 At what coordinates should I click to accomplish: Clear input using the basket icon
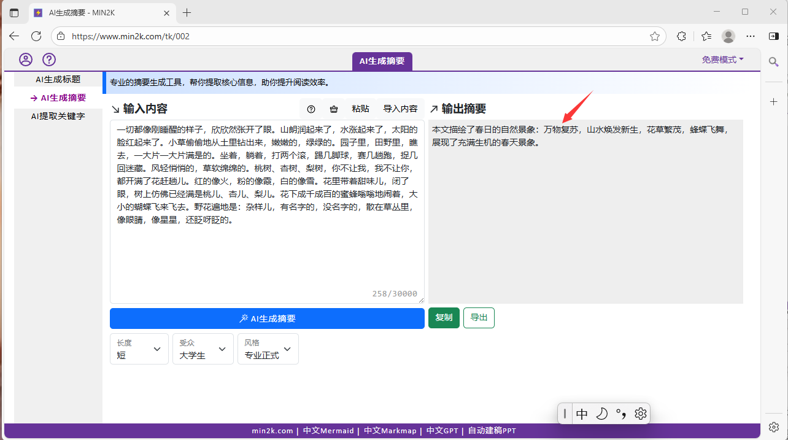[334, 109]
